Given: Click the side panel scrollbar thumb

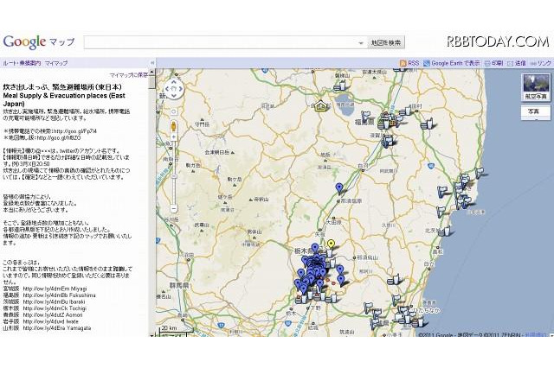Looking at the screenshot, I should (x=152, y=82).
